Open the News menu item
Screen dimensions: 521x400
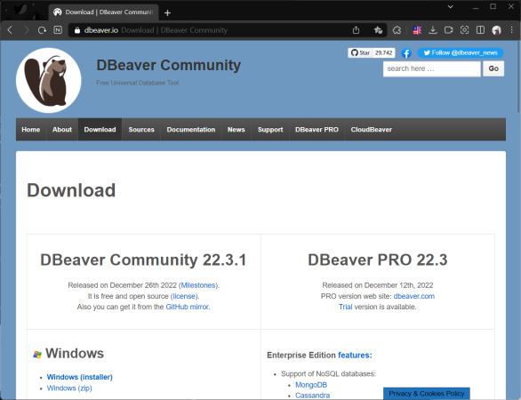[236, 130]
